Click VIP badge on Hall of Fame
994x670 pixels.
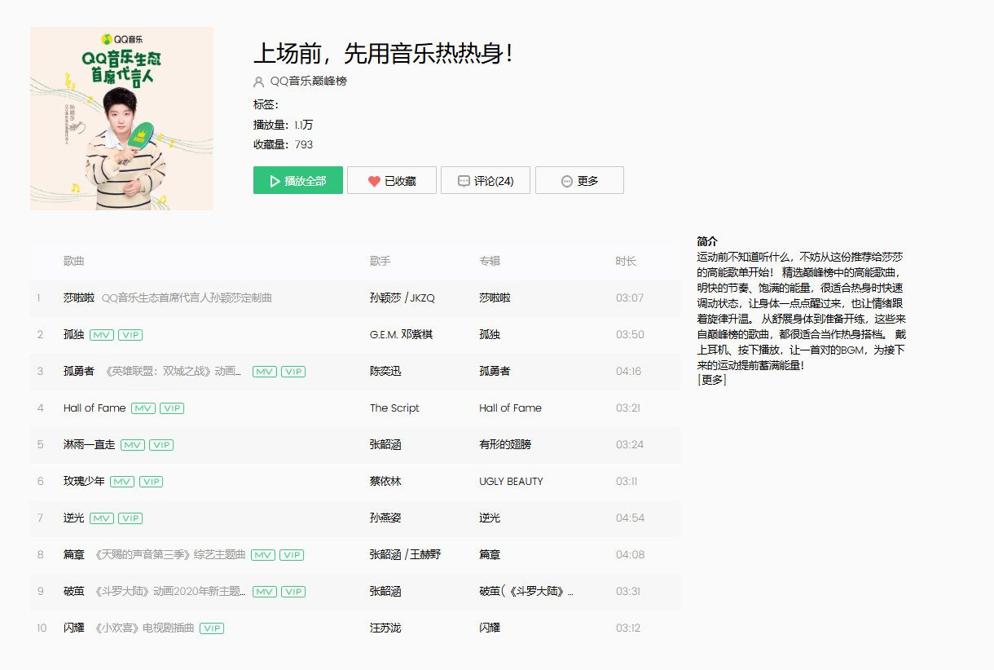point(172,408)
